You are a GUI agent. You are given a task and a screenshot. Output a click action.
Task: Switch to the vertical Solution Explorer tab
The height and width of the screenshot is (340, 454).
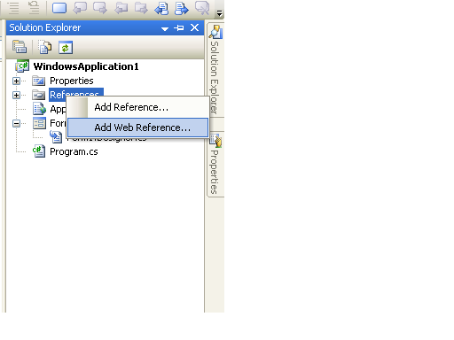tap(215, 70)
